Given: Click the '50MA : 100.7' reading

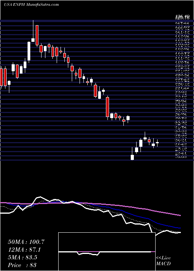Looking at the screenshot, I should click(26, 242).
